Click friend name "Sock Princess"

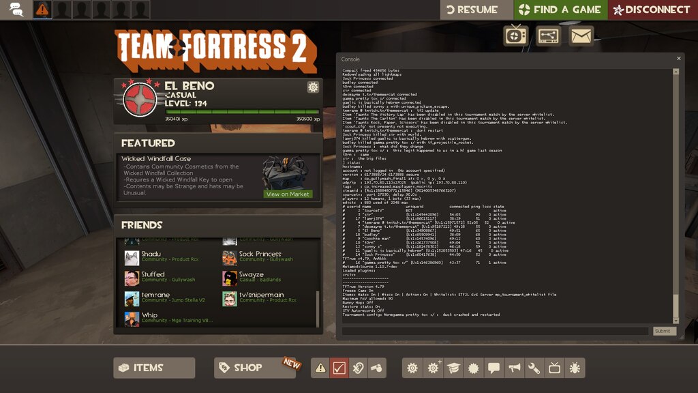point(260,254)
